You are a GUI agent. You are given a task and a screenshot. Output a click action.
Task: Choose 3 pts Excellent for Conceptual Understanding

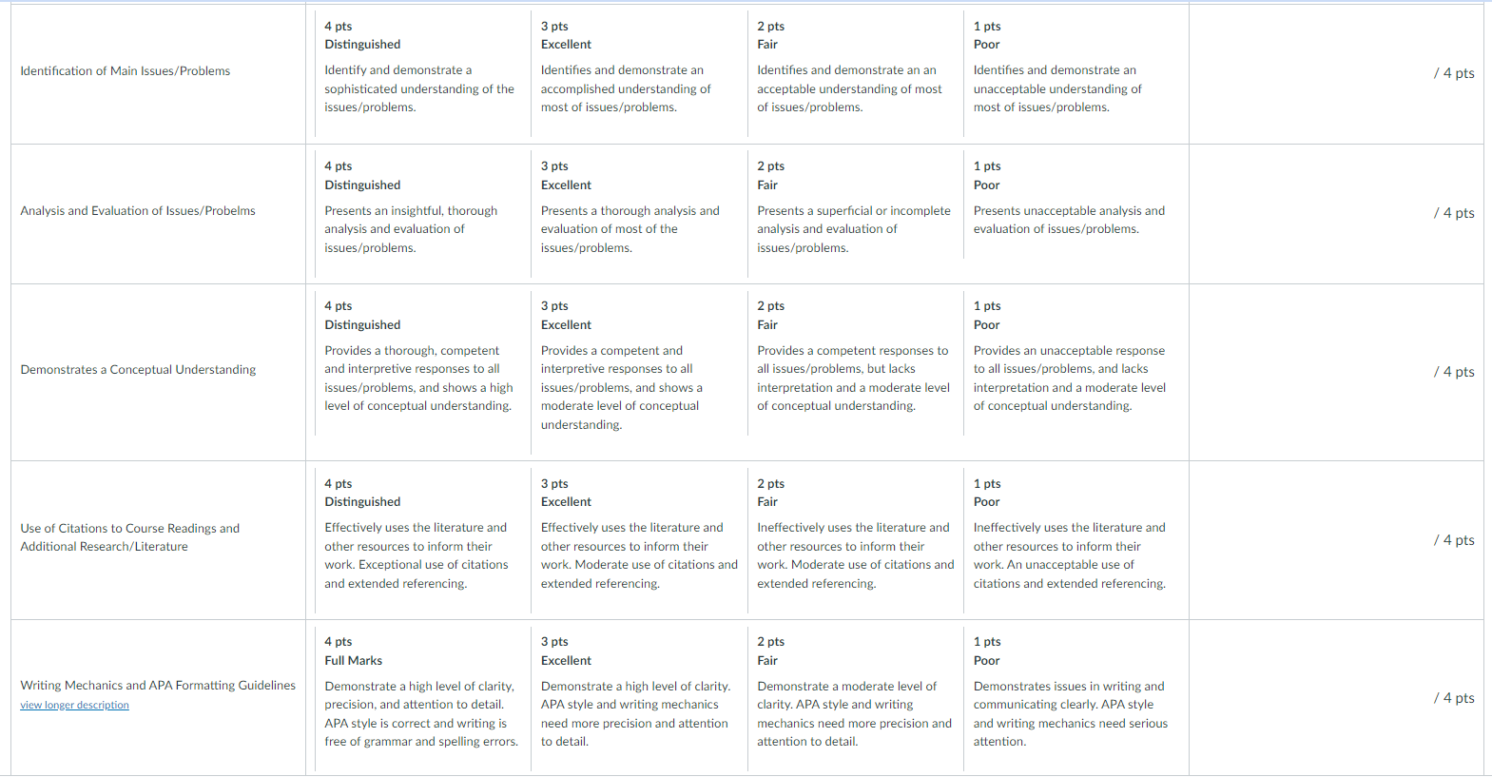pyautogui.click(x=639, y=373)
